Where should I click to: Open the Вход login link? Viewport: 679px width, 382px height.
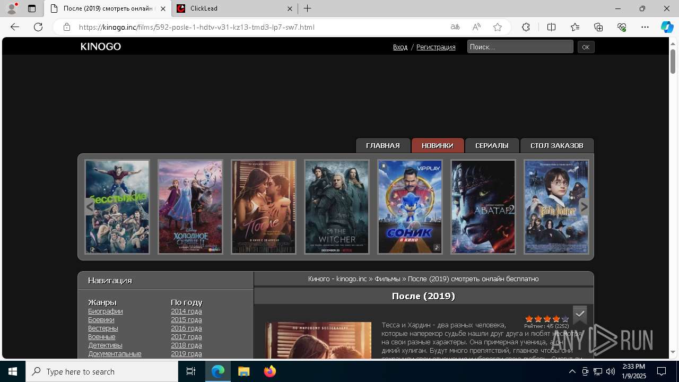(x=401, y=47)
